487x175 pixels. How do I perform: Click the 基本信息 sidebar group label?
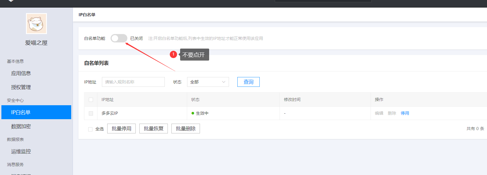coord(15,61)
